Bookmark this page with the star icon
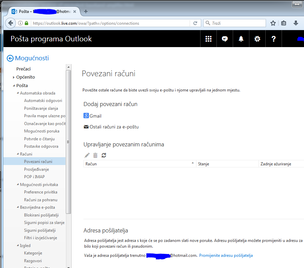The image size is (304, 268). click(273, 23)
